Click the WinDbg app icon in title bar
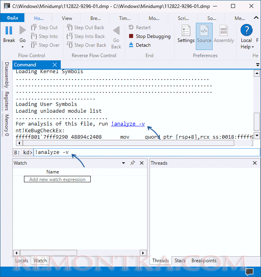 click(7, 6)
